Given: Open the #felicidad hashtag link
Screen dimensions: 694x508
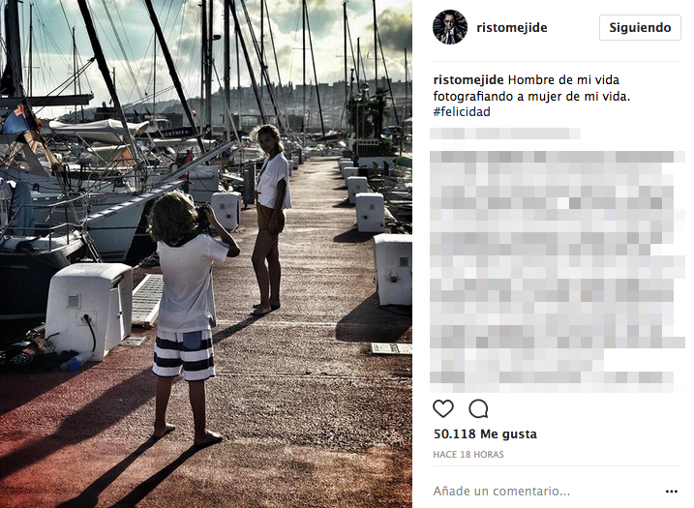Looking at the screenshot, I should [x=462, y=111].
